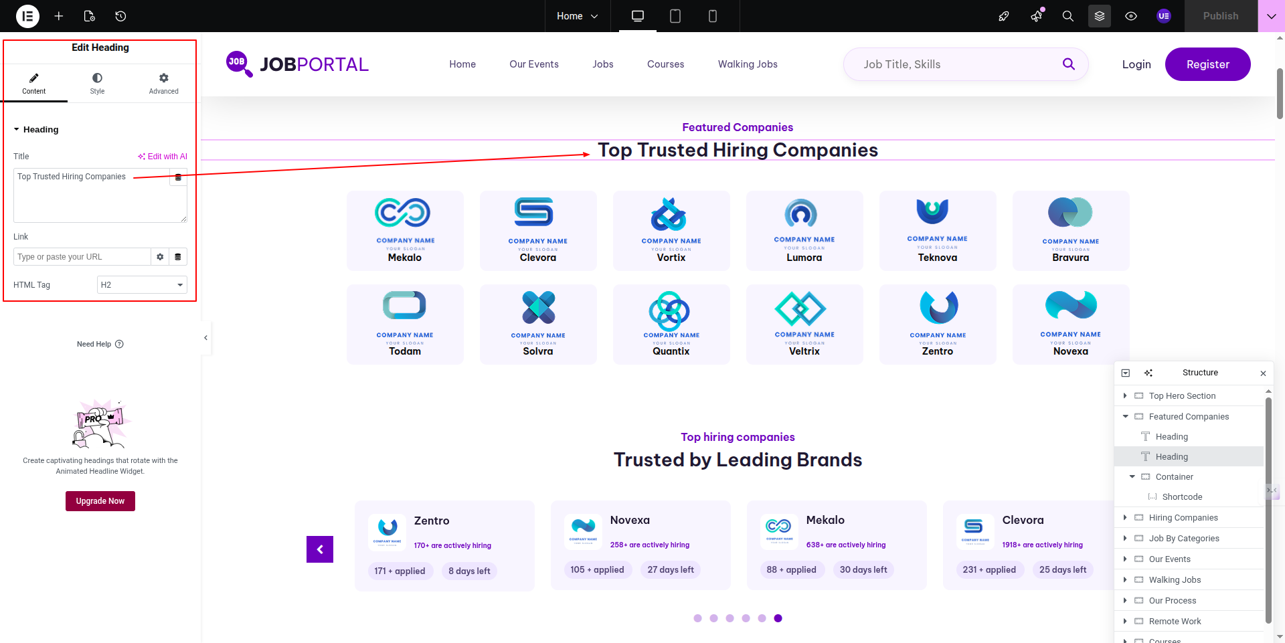1285x643 pixels.
Task: Collapse the Heading section triangle
Action: click(x=17, y=130)
